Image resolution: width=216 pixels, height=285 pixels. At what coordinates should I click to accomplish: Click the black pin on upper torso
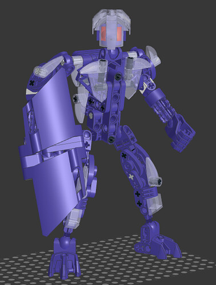coord(118,76)
